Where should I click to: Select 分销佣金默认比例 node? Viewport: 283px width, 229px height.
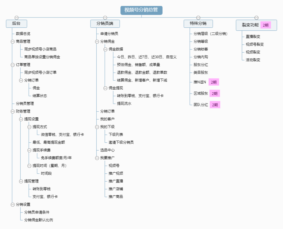tap(39, 220)
